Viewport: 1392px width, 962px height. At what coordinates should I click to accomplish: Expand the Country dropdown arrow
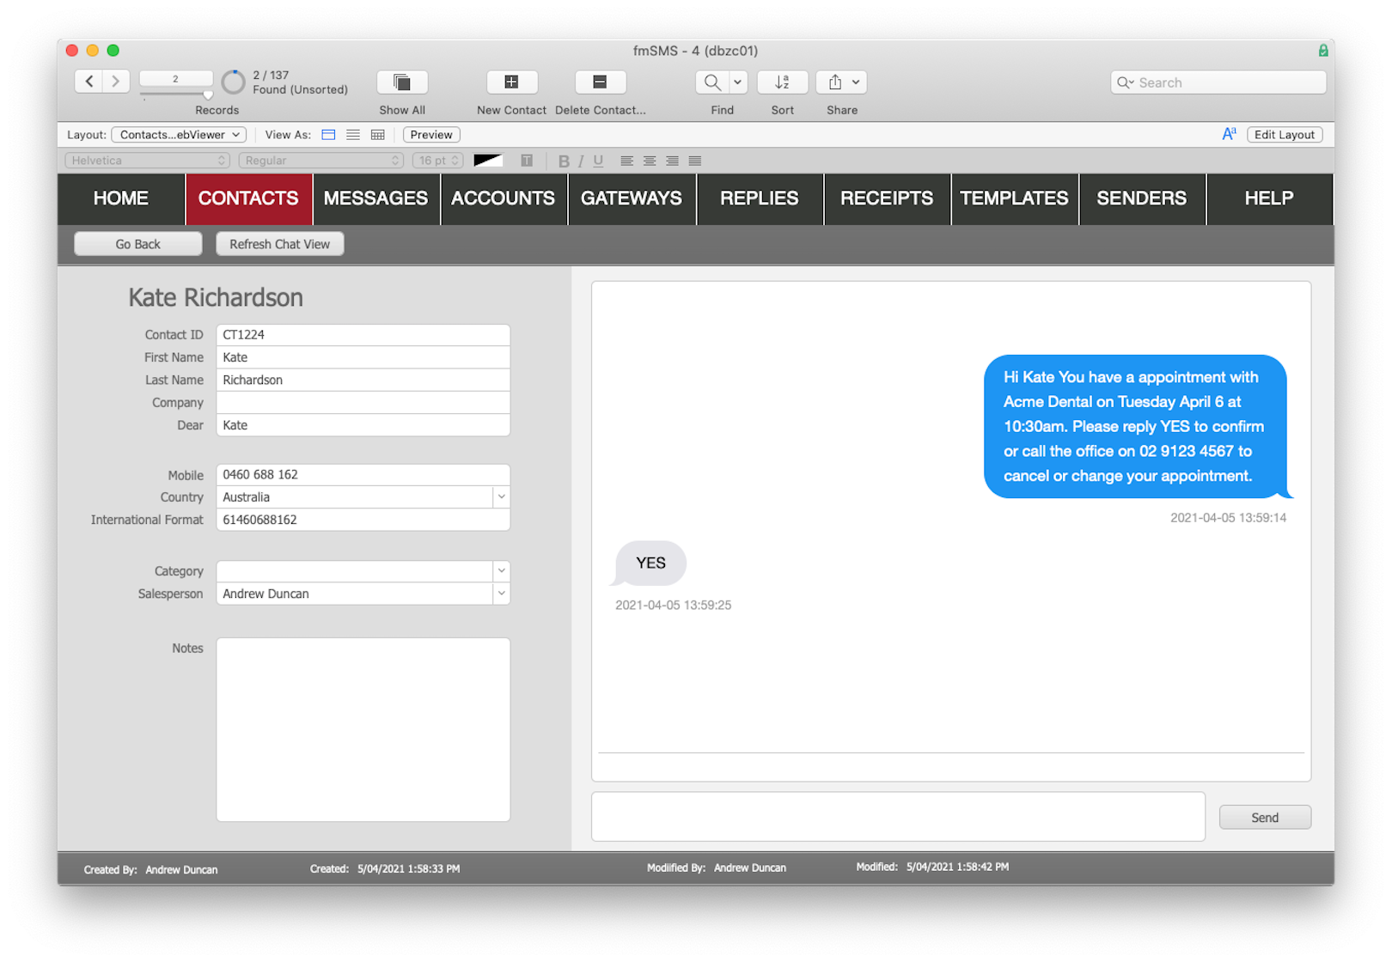502,496
